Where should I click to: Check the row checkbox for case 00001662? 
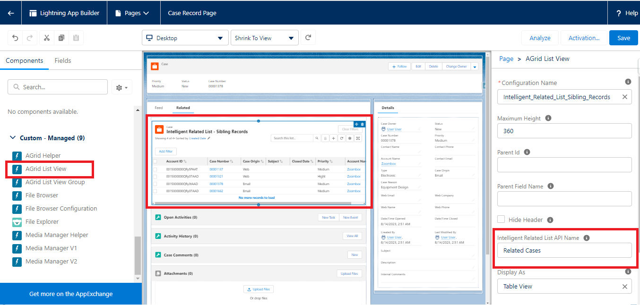point(155,191)
